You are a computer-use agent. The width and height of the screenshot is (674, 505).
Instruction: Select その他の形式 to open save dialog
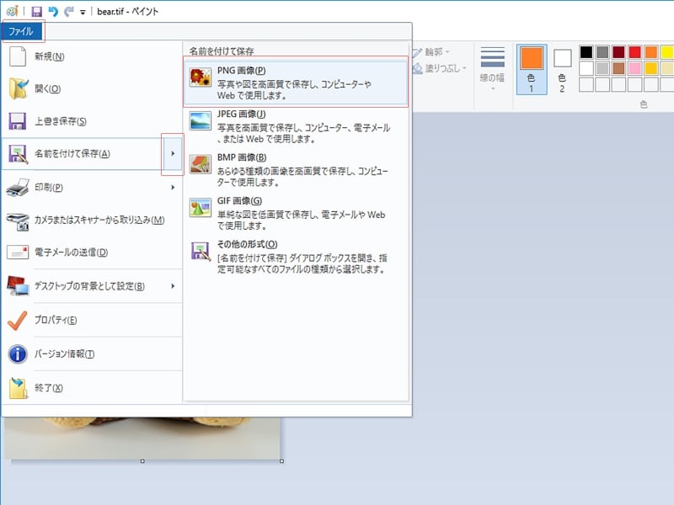point(296,257)
